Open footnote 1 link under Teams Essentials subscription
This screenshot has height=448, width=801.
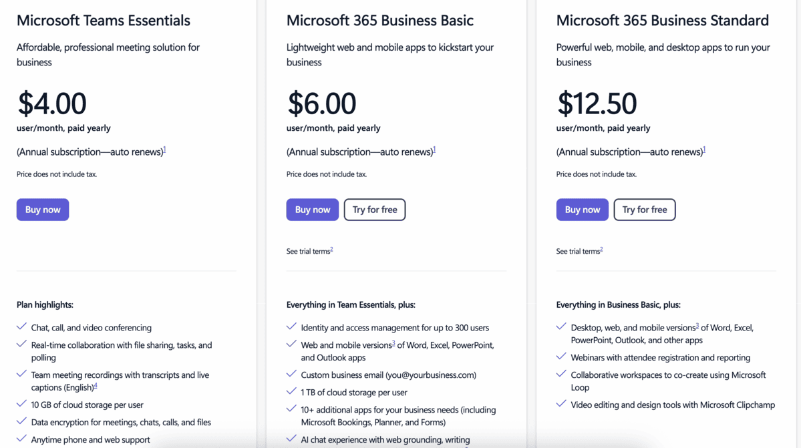point(164,150)
